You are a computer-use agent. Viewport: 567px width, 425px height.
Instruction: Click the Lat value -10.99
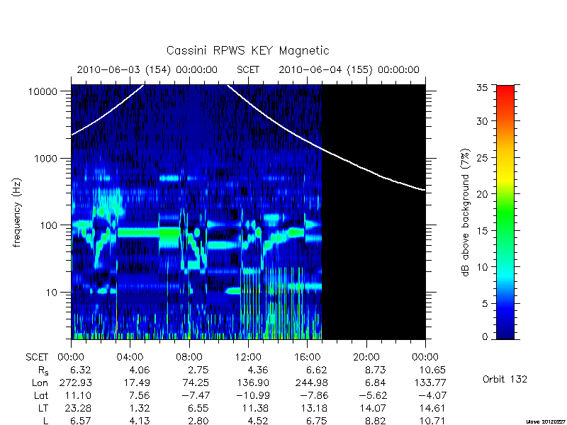point(252,396)
